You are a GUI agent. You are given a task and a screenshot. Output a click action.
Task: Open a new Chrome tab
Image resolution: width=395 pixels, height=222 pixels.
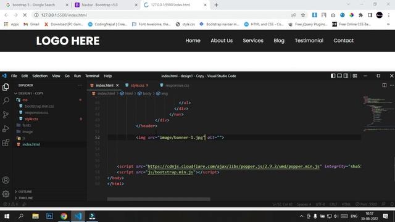[216, 5]
